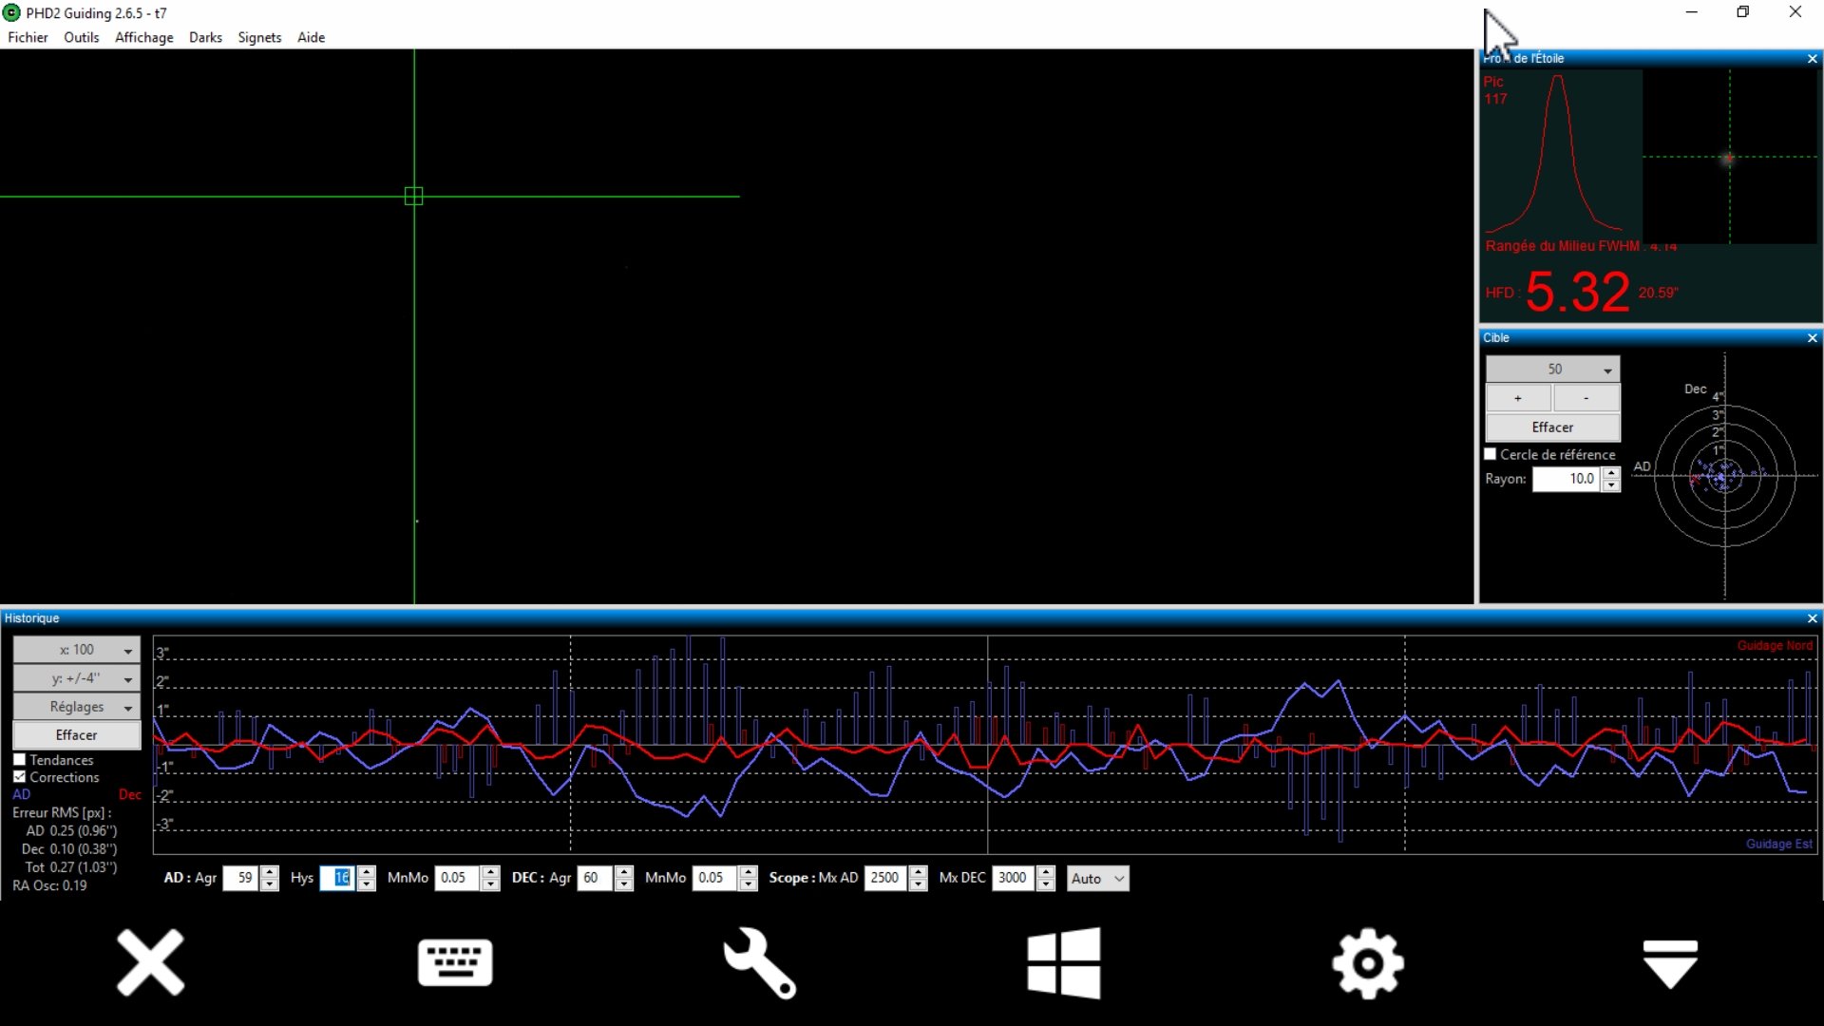This screenshot has height=1026, width=1824.
Task: Open the Auto Dec mode dropdown
Action: 1097,879
